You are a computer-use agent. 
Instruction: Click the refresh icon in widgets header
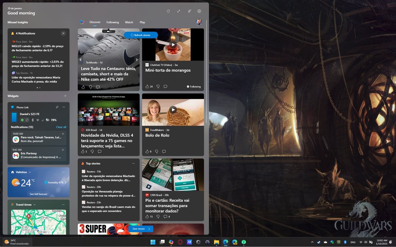[168, 11]
